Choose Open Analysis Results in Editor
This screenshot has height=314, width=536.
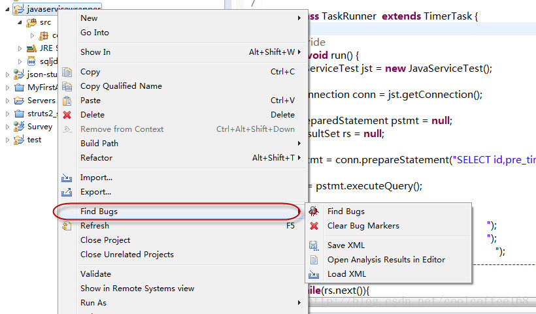point(388,260)
